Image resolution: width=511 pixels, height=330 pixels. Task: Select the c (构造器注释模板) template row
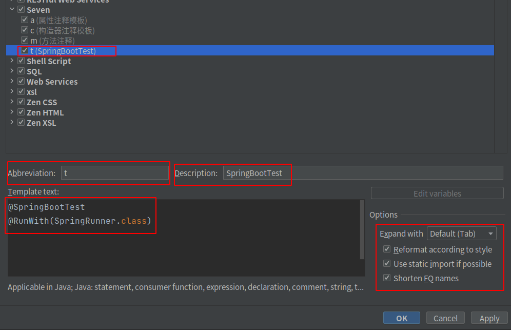(250, 30)
